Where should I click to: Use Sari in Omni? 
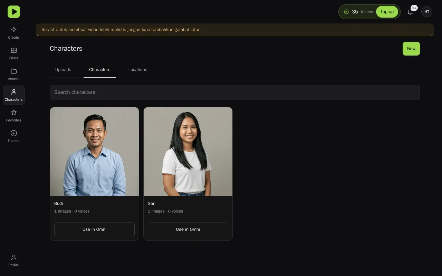pyautogui.click(x=188, y=229)
